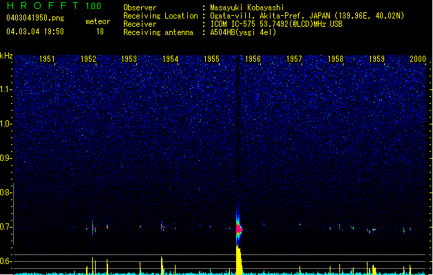Click the HROFFT 1.0.0 title text
433x275 pixels.
click(x=54, y=5)
